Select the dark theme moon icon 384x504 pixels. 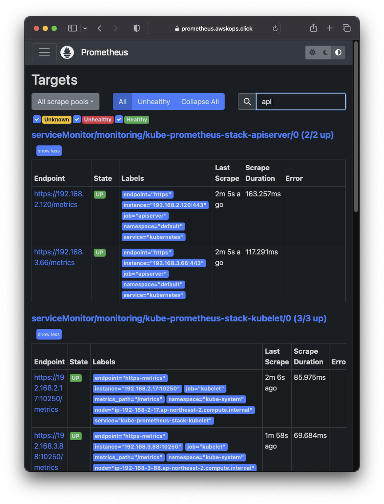(x=325, y=52)
